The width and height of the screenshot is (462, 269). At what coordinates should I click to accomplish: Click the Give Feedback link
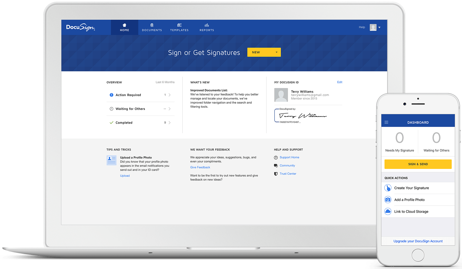[x=200, y=167]
